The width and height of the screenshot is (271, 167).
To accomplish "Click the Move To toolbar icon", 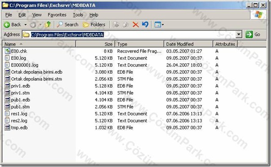I will [x=116, y=25].
